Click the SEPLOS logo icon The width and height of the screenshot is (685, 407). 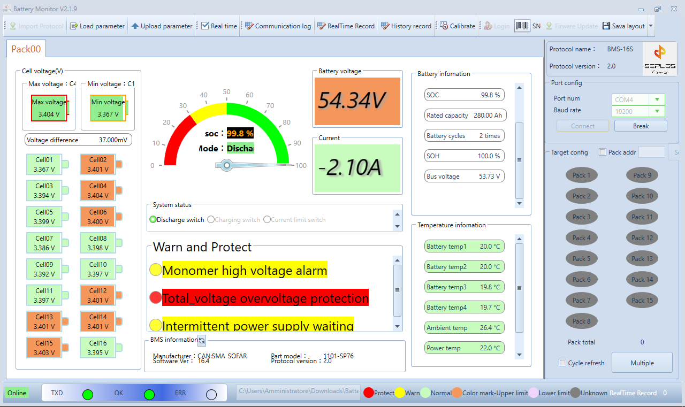pos(660,58)
